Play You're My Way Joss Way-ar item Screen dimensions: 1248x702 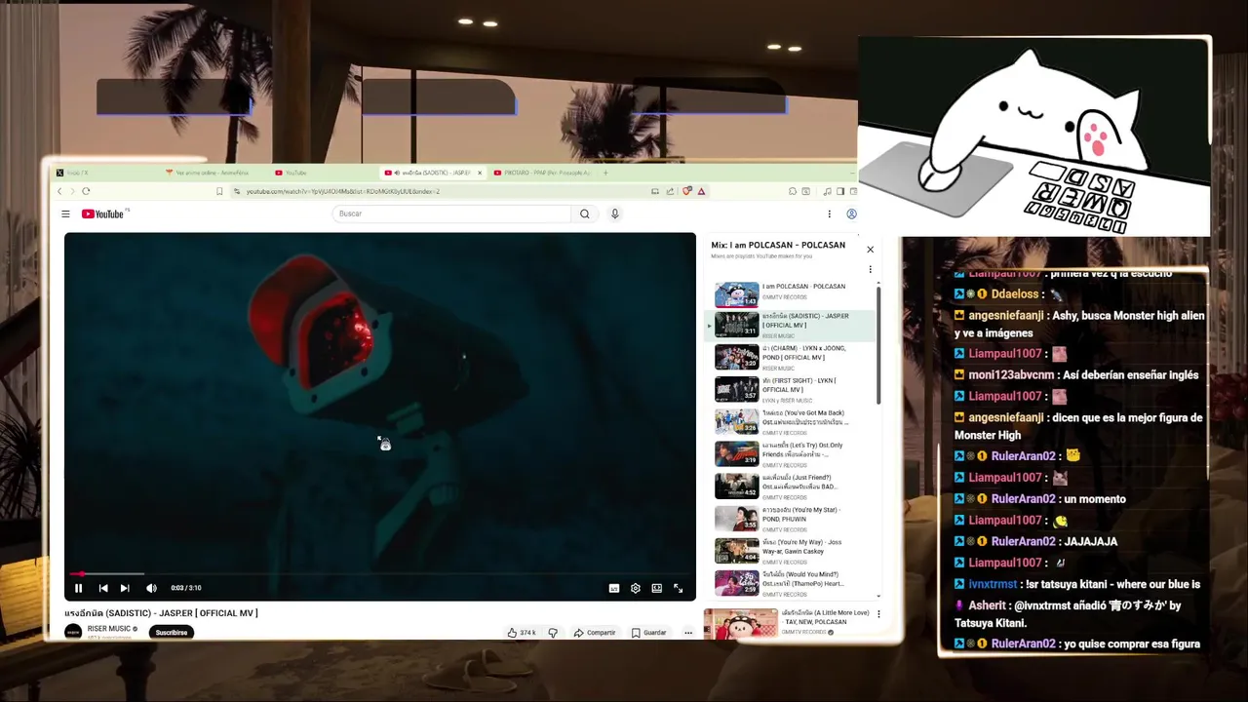791,551
